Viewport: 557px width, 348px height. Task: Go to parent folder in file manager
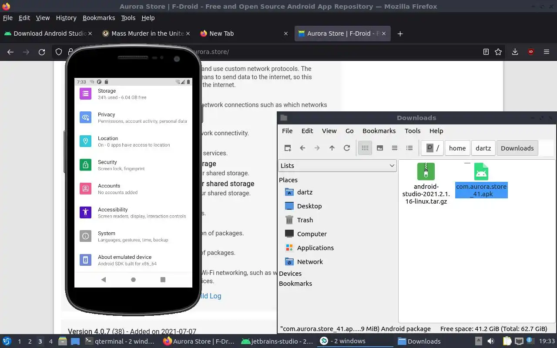pos(332,148)
